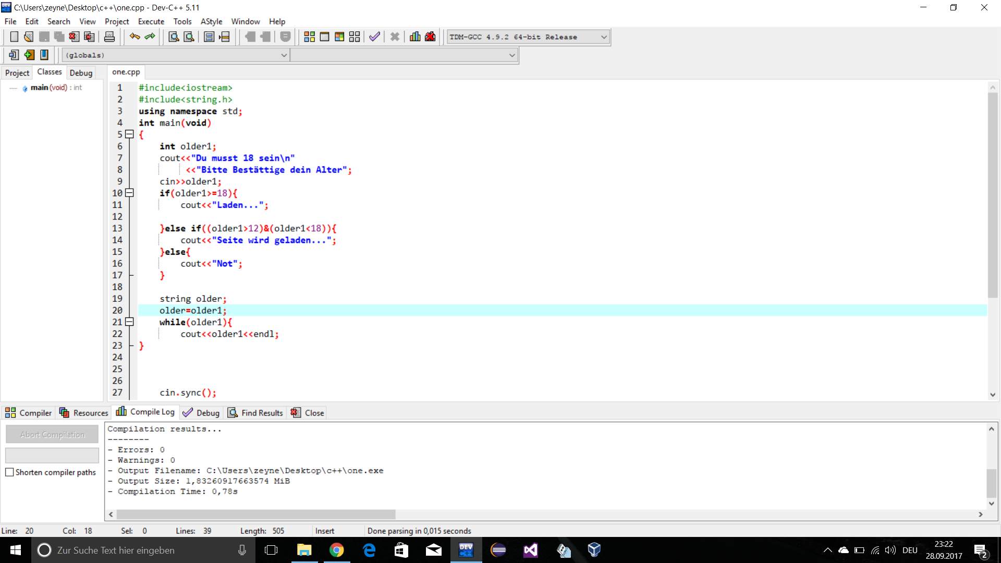Collapse the code fold at line 10

pos(129,193)
